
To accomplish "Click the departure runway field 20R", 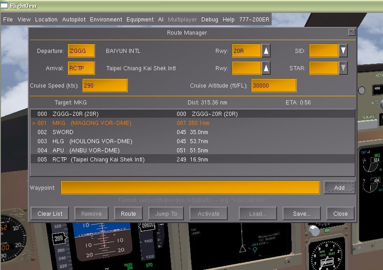I will (x=247, y=51).
